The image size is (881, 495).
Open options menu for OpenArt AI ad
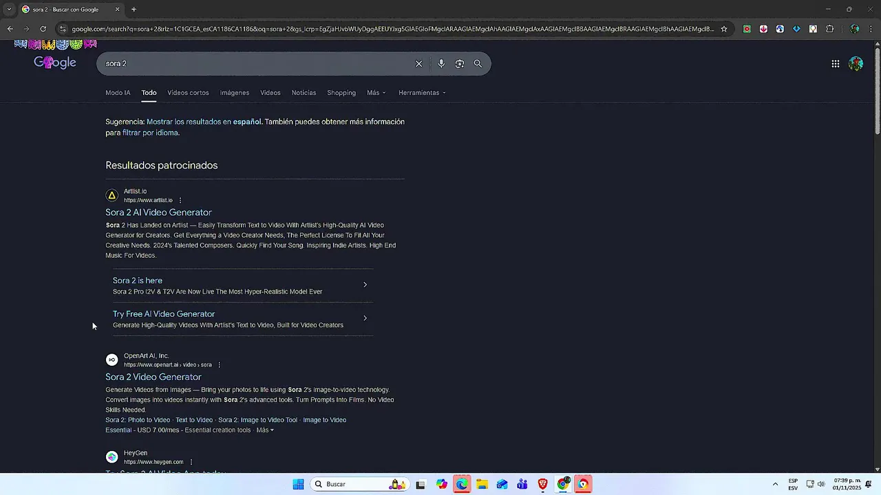[220, 365]
